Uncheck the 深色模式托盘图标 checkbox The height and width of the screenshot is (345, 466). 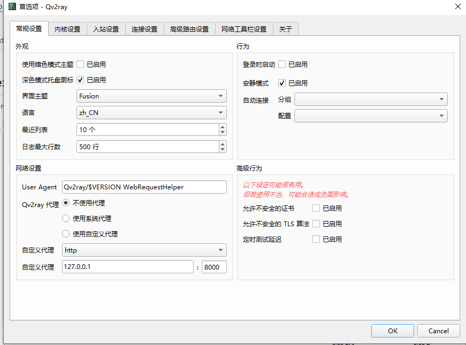tap(80, 80)
